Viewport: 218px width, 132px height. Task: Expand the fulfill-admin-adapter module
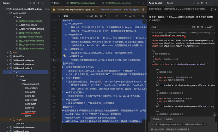click(7, 60)
